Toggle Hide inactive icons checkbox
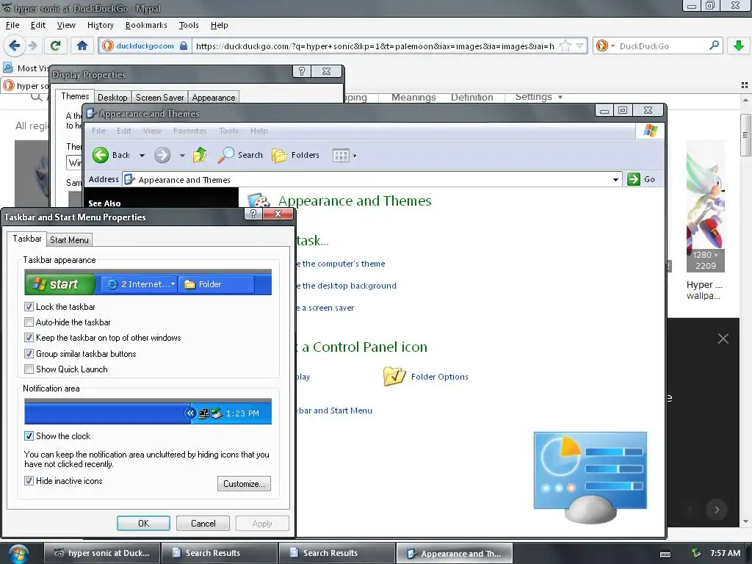This screenshot has width=752, height=564. [x=29, y=480]
